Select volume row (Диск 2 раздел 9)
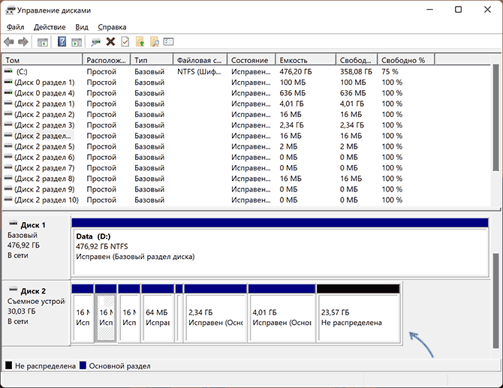Screen dimensions: 503x388 coord(246,189)
